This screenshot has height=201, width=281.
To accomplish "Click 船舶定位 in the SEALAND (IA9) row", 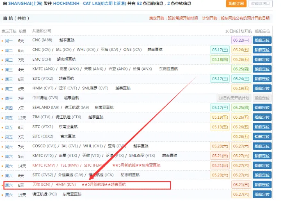I will [x=262, y=108].
